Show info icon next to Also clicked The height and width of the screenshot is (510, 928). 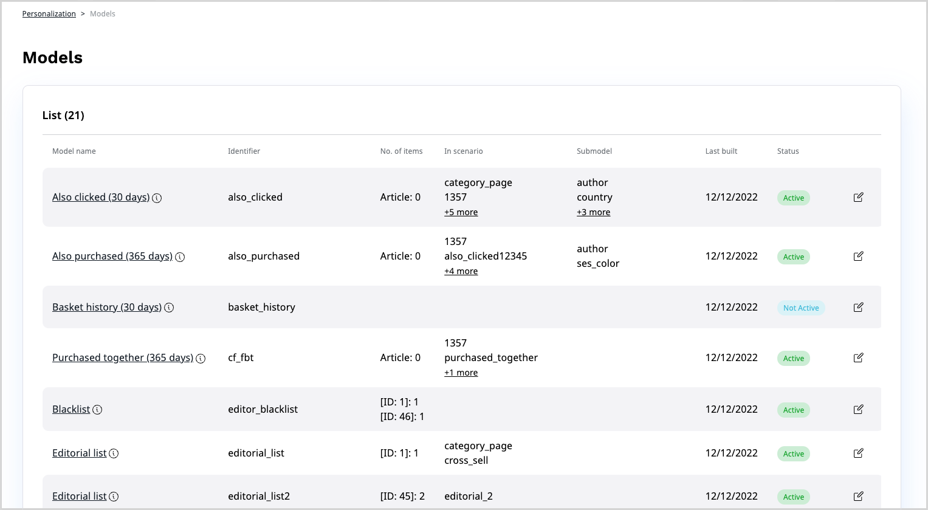[x=157, y=198]
